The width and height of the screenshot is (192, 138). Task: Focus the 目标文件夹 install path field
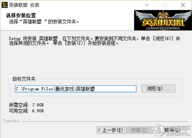[76, 89]
